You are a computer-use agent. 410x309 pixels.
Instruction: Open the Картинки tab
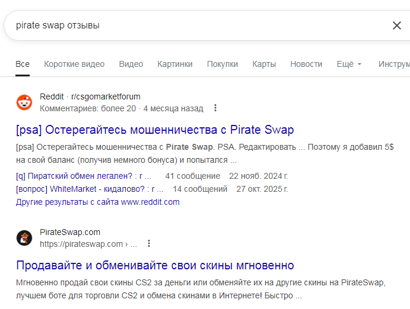tap(175, 64)
